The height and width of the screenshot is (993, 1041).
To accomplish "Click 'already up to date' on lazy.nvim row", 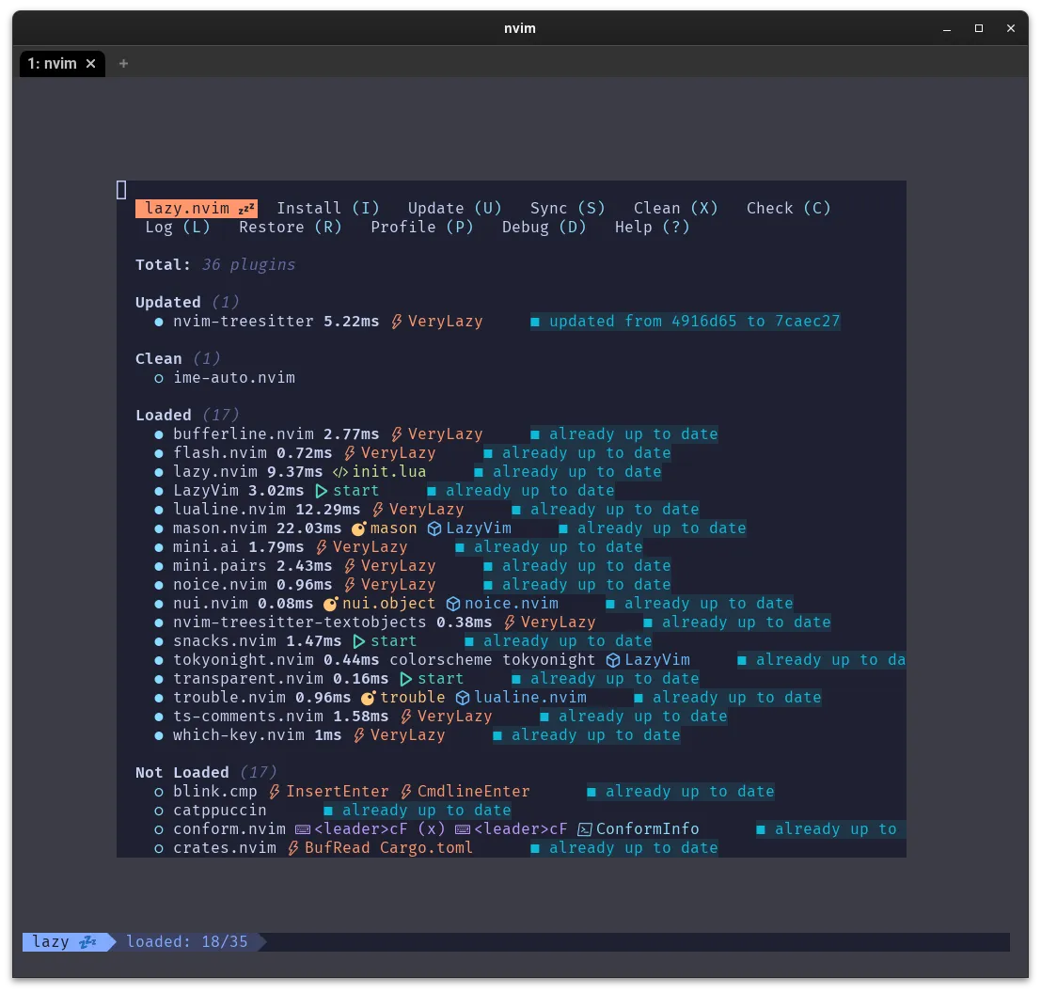I will (568, 472).
